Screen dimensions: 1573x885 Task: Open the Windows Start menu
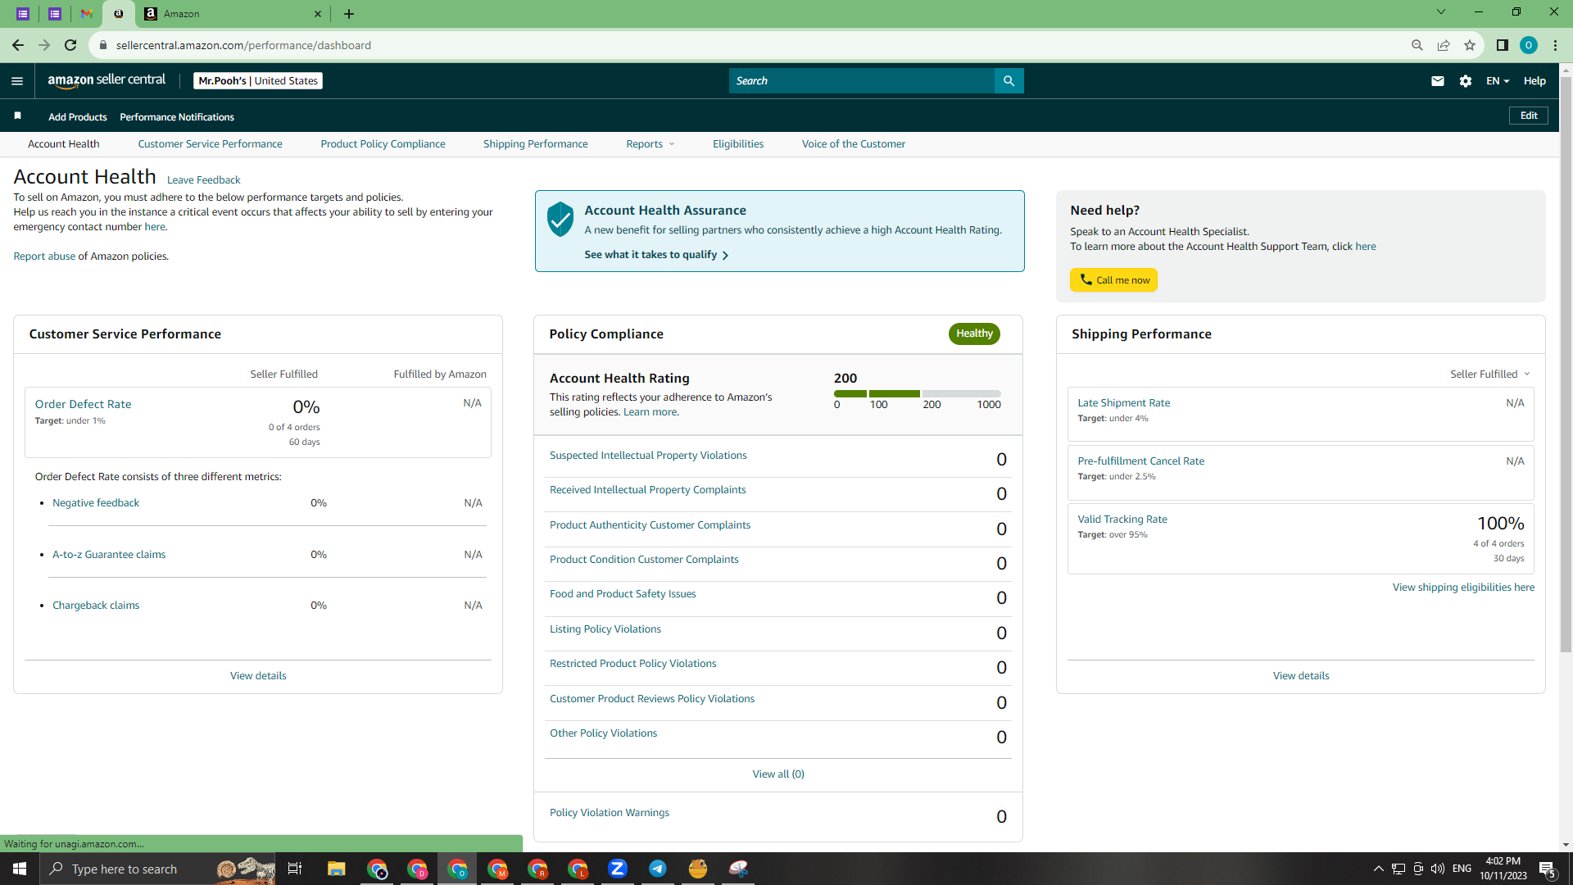click(20, 869)
